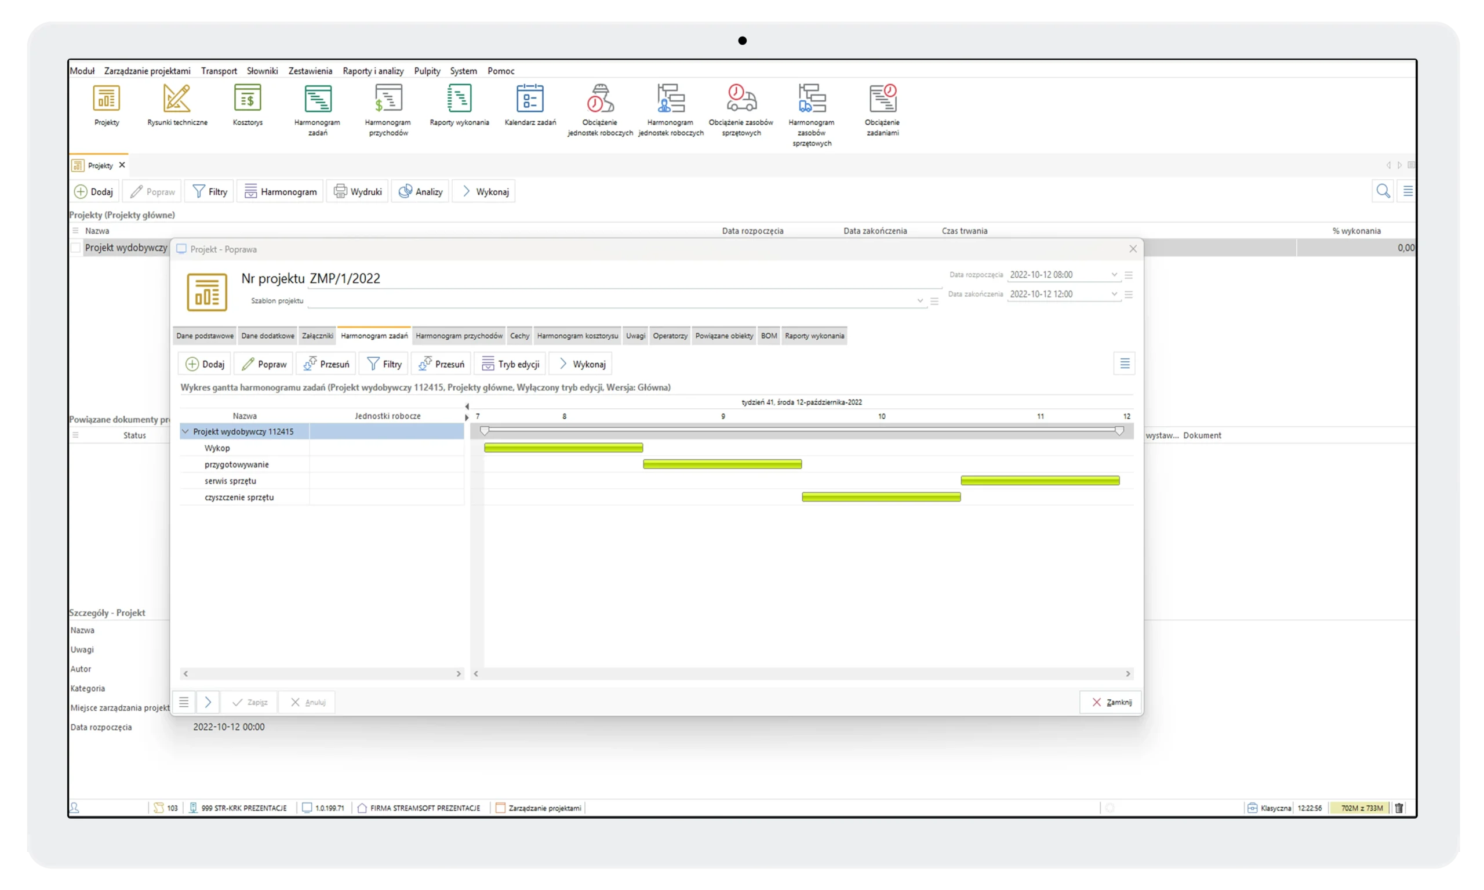Switch to Harmonogram kosztorysu tab

pyautogui.click(x=577, y=336)
